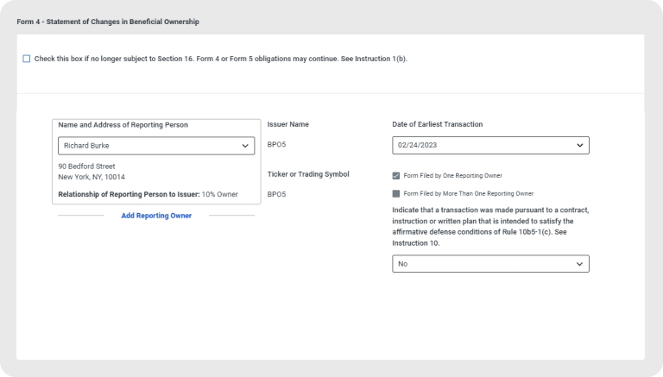Click the New York, NY, 10014 text
Image resolution: width=663 pixels, height=377 pixels.
click(92, 177)
